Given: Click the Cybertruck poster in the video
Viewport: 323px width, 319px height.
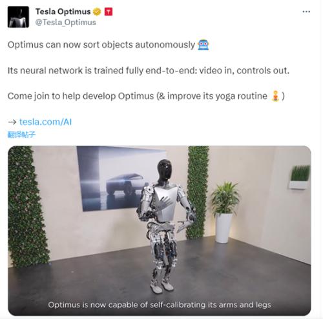Looking at the screenshot, I should pos(121,179).
